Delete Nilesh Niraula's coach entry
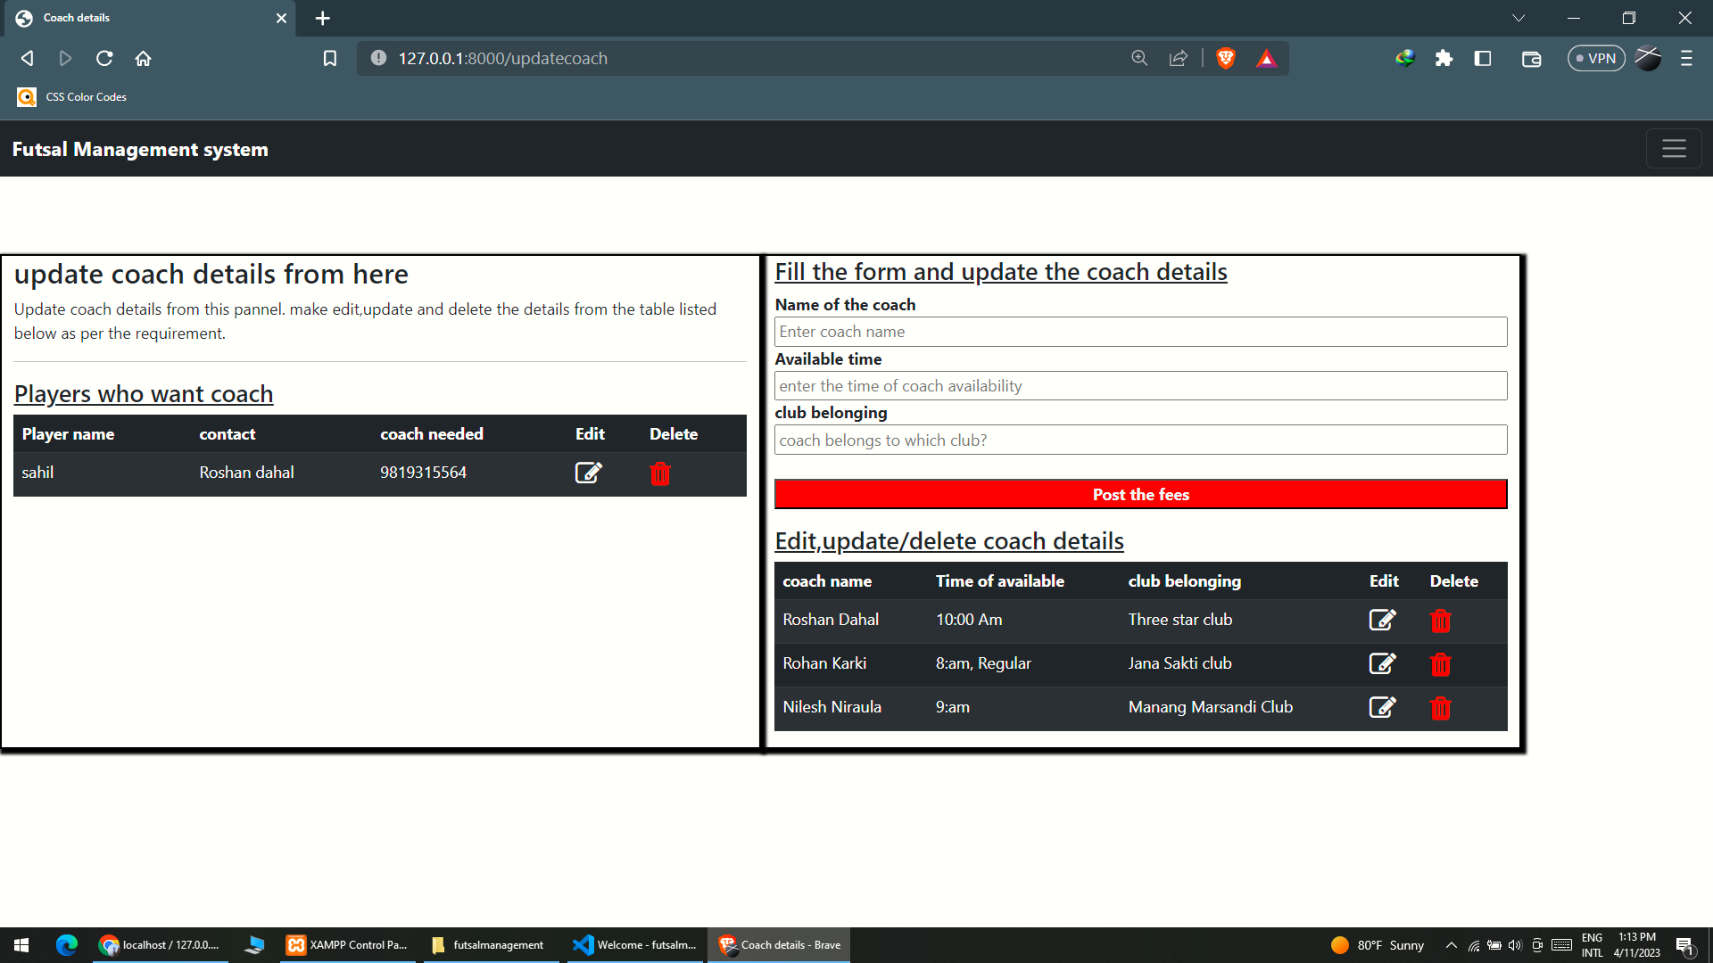The image size is (1713, 963). click(x=1441, y=709)
